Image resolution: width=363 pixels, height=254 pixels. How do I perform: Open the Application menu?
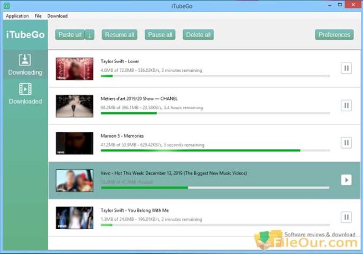[x=17, y=16]
